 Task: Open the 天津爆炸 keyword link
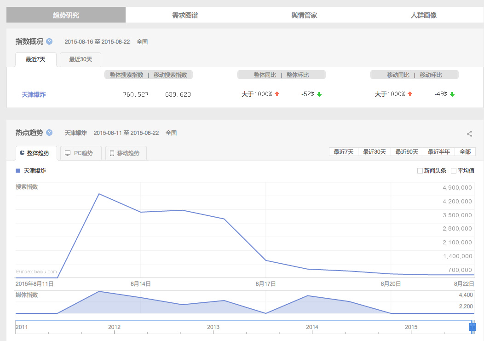[x=34, y=94]
